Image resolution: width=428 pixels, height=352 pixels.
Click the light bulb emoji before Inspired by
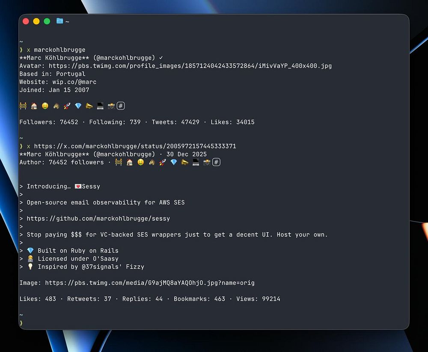[30, 266]
